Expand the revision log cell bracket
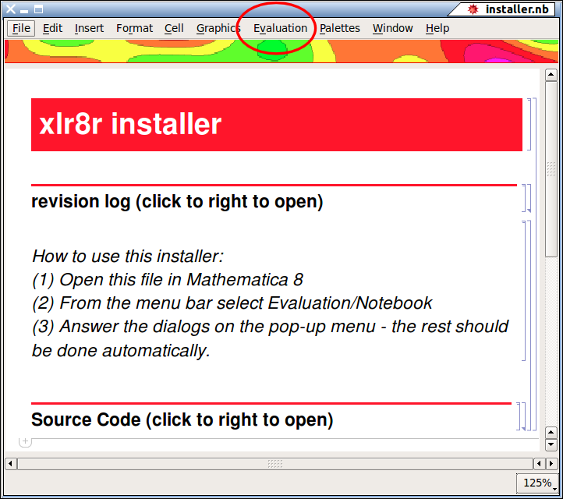This screenshot has width=563, height=499. coord(527,198)
